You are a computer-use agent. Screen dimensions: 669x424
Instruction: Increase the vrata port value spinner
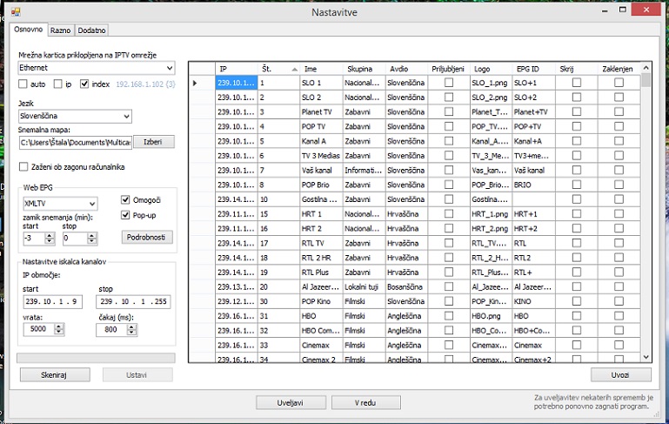[59, 326]
